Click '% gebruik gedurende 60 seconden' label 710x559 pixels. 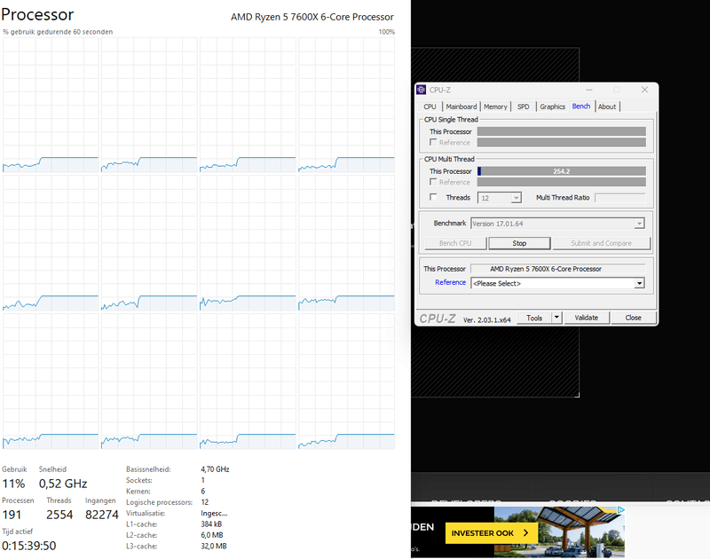[x=58, y=32]
